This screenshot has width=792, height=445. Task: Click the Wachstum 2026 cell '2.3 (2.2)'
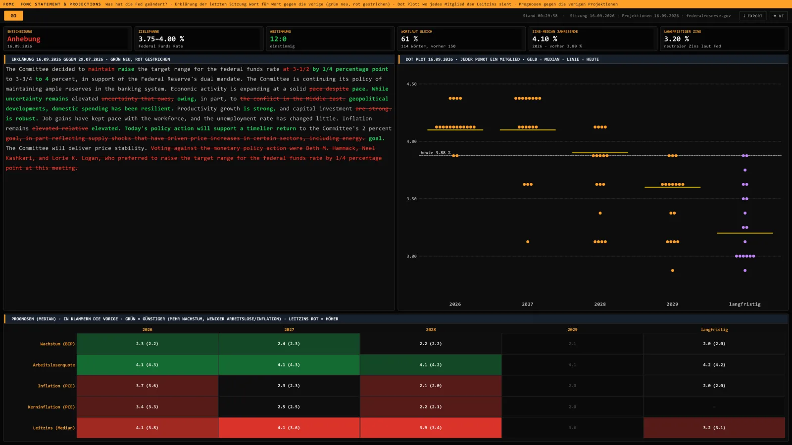(148, 344)
